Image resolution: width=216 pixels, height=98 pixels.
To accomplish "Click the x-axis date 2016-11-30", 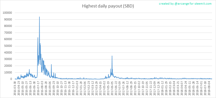I will 69,88.
